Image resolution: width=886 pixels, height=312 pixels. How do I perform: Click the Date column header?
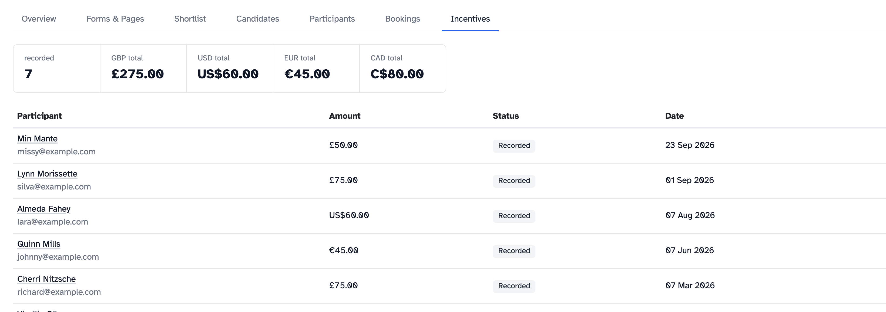674,116
